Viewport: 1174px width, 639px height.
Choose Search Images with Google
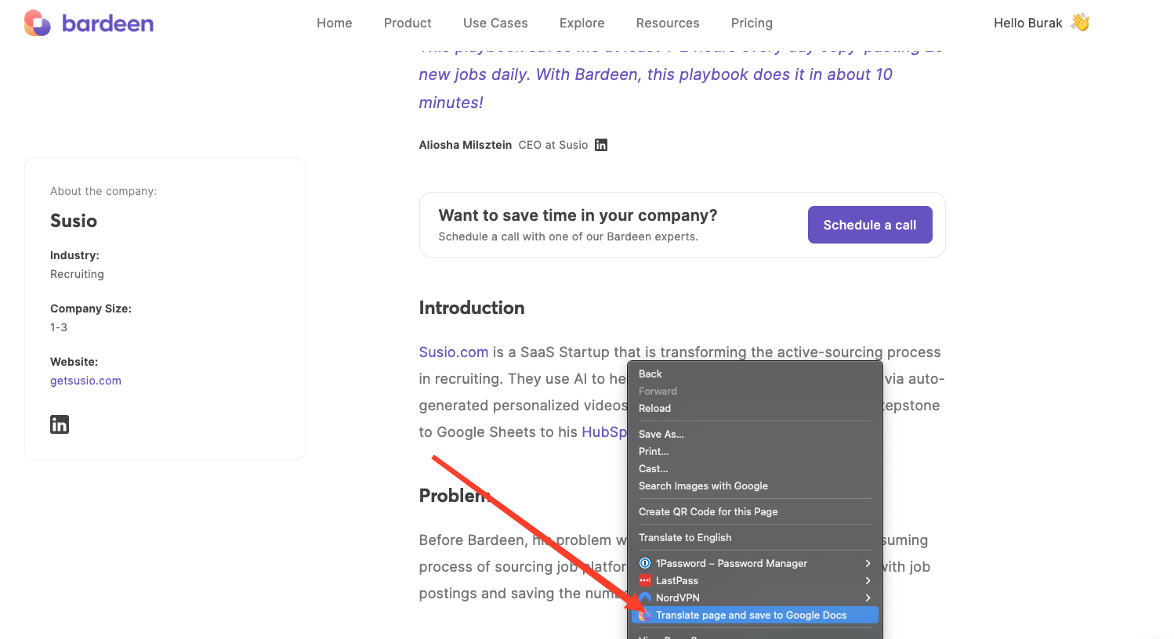pos(755,486)
